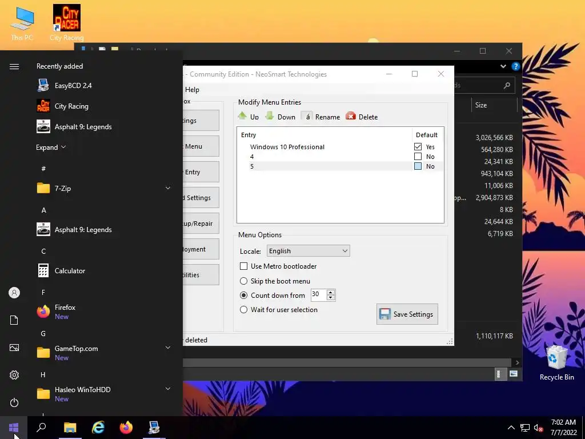This screenshot has height=439, width=585.
Task: Click the countdown seconds field
Action: tap(319, 295)
